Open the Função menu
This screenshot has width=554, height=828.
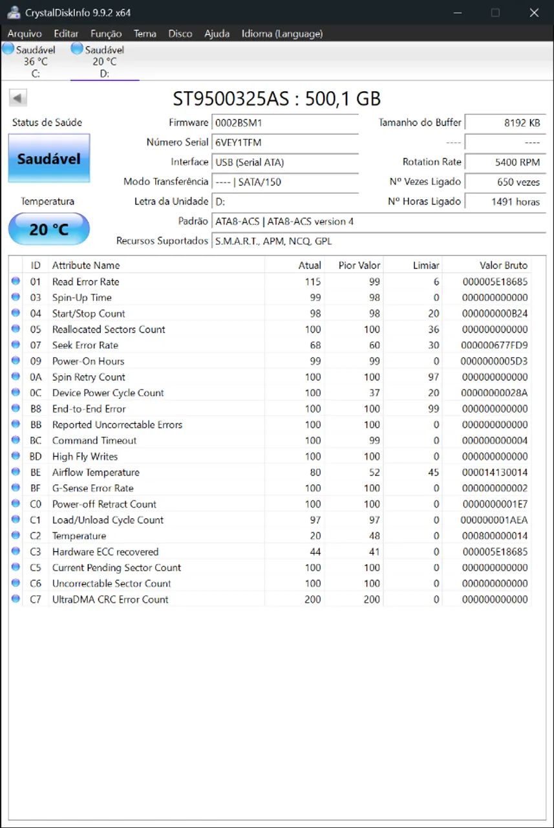(106, 34)
